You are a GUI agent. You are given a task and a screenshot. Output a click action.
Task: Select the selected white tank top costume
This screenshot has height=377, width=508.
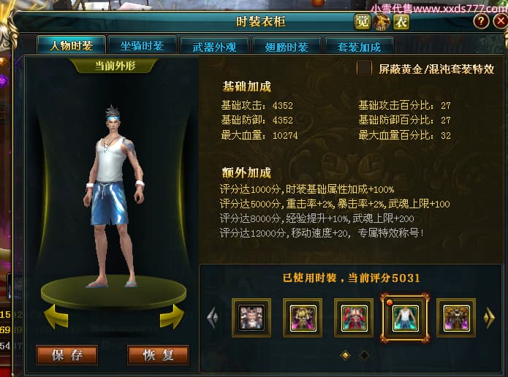(405, 318)
